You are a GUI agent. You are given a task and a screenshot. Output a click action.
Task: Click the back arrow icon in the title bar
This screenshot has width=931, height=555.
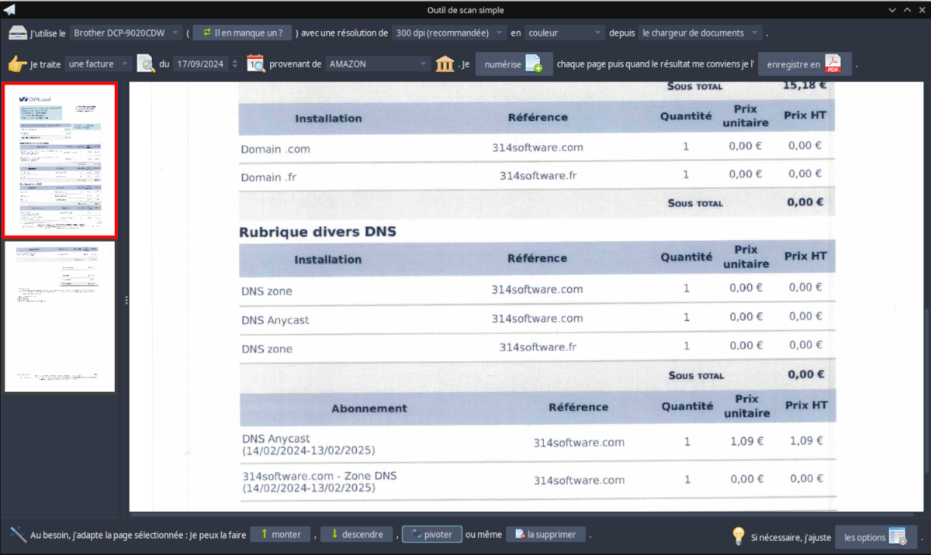tap(11, 9)
